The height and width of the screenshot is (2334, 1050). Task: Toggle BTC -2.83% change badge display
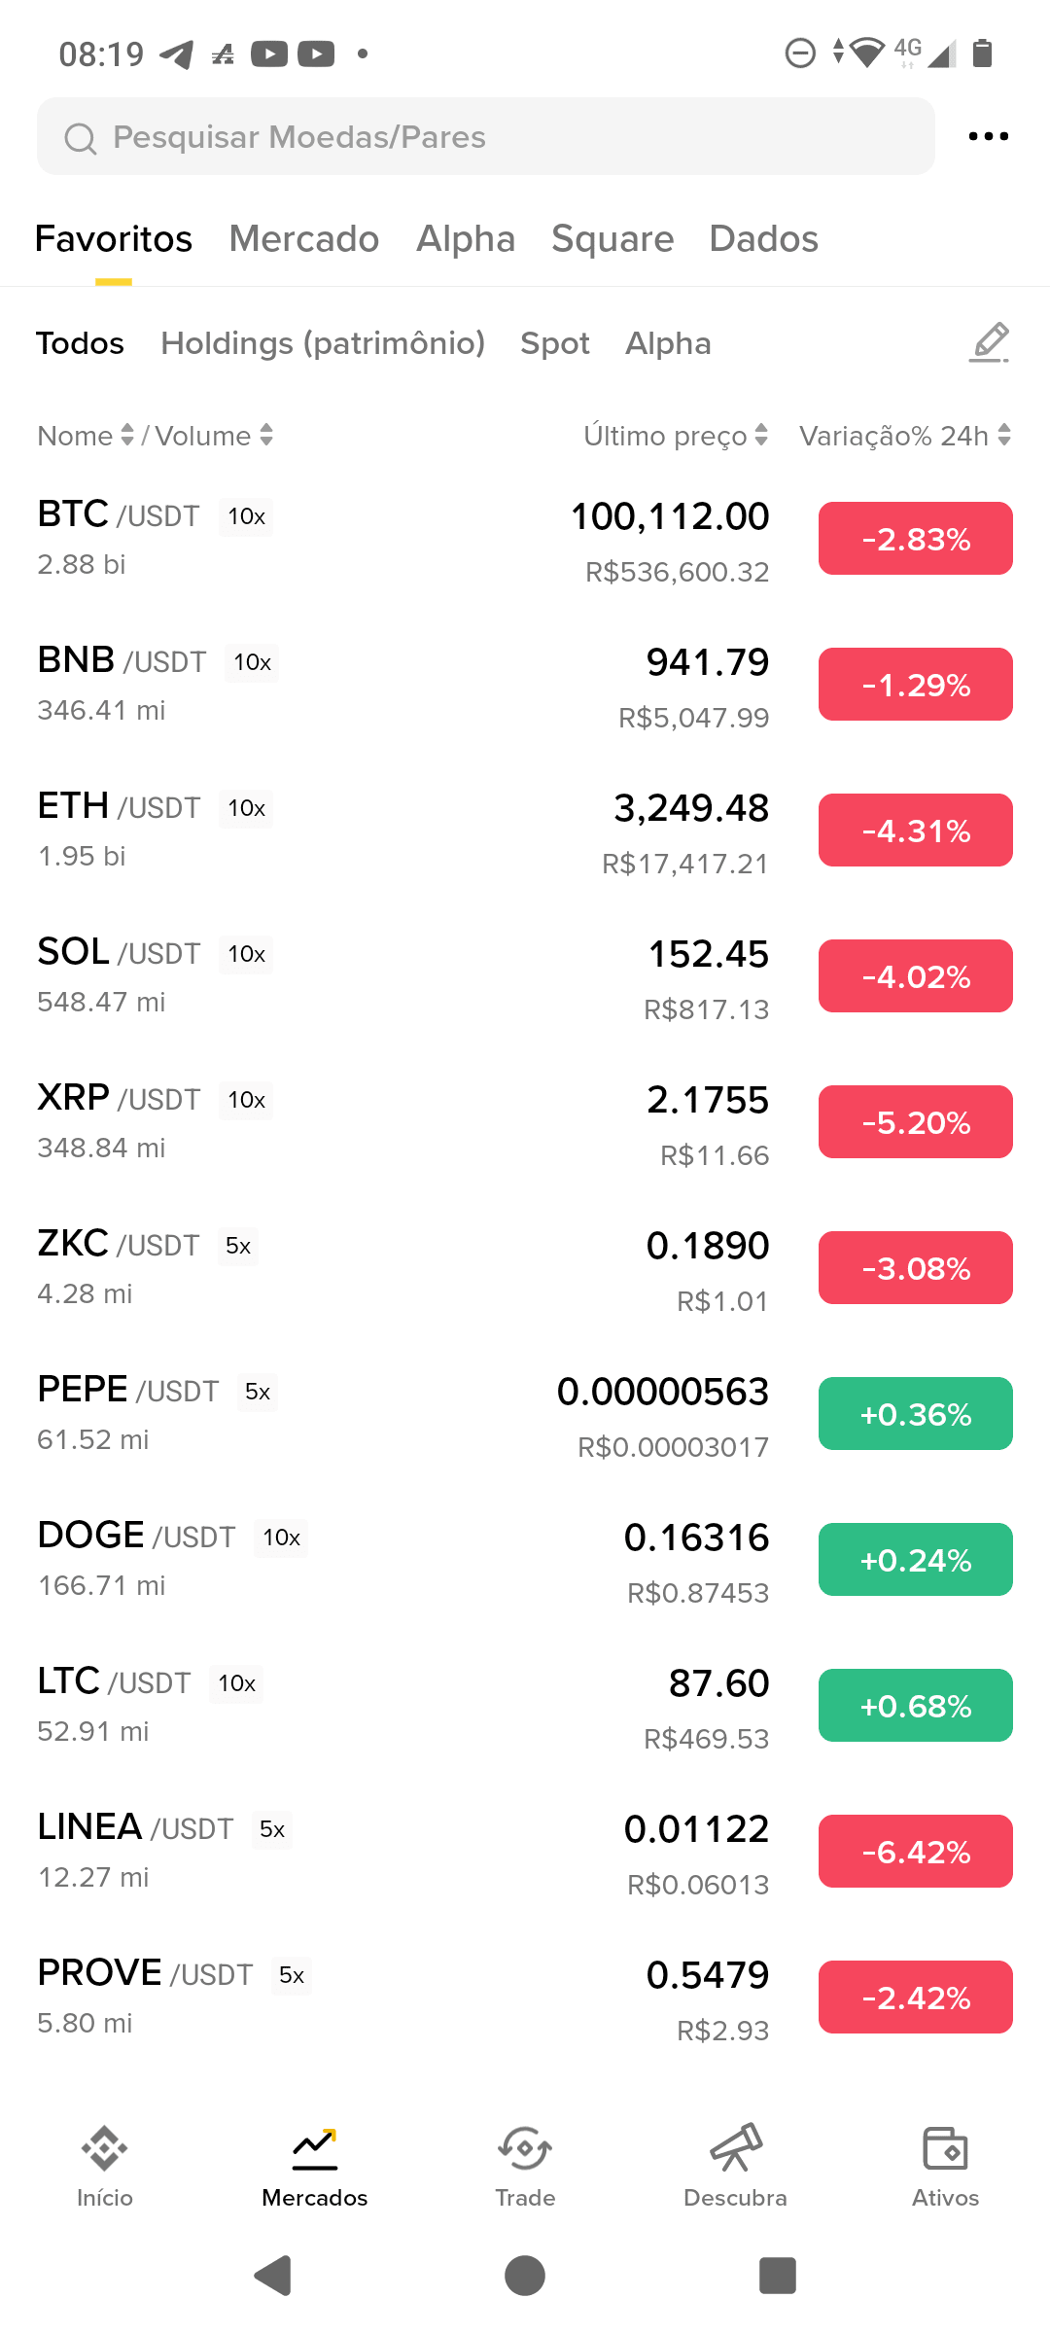pyautogui.click(x=916, y=539)
